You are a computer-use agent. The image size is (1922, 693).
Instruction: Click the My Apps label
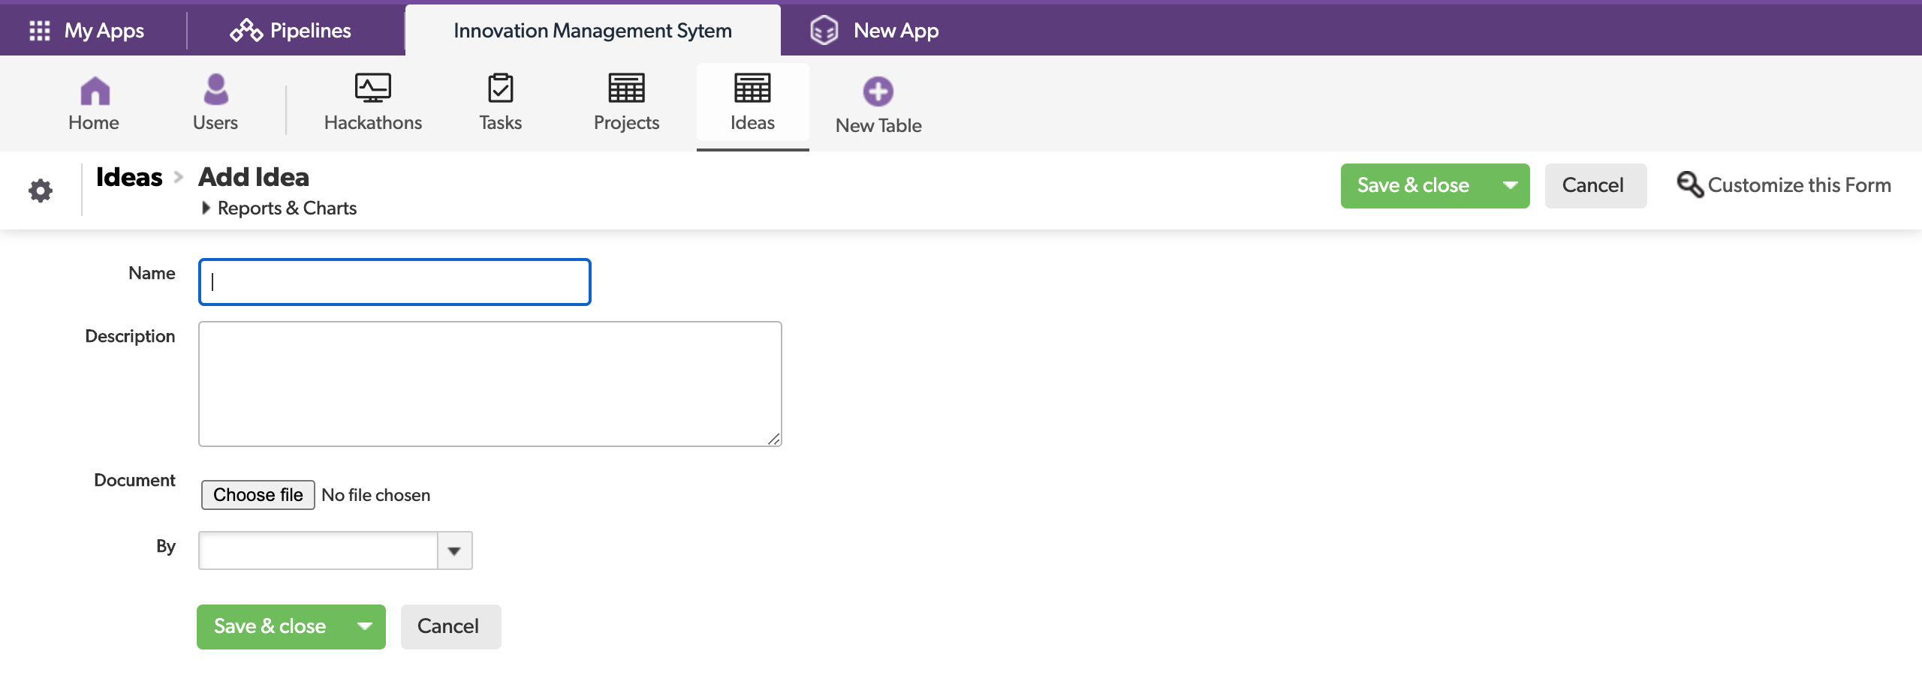104,31
